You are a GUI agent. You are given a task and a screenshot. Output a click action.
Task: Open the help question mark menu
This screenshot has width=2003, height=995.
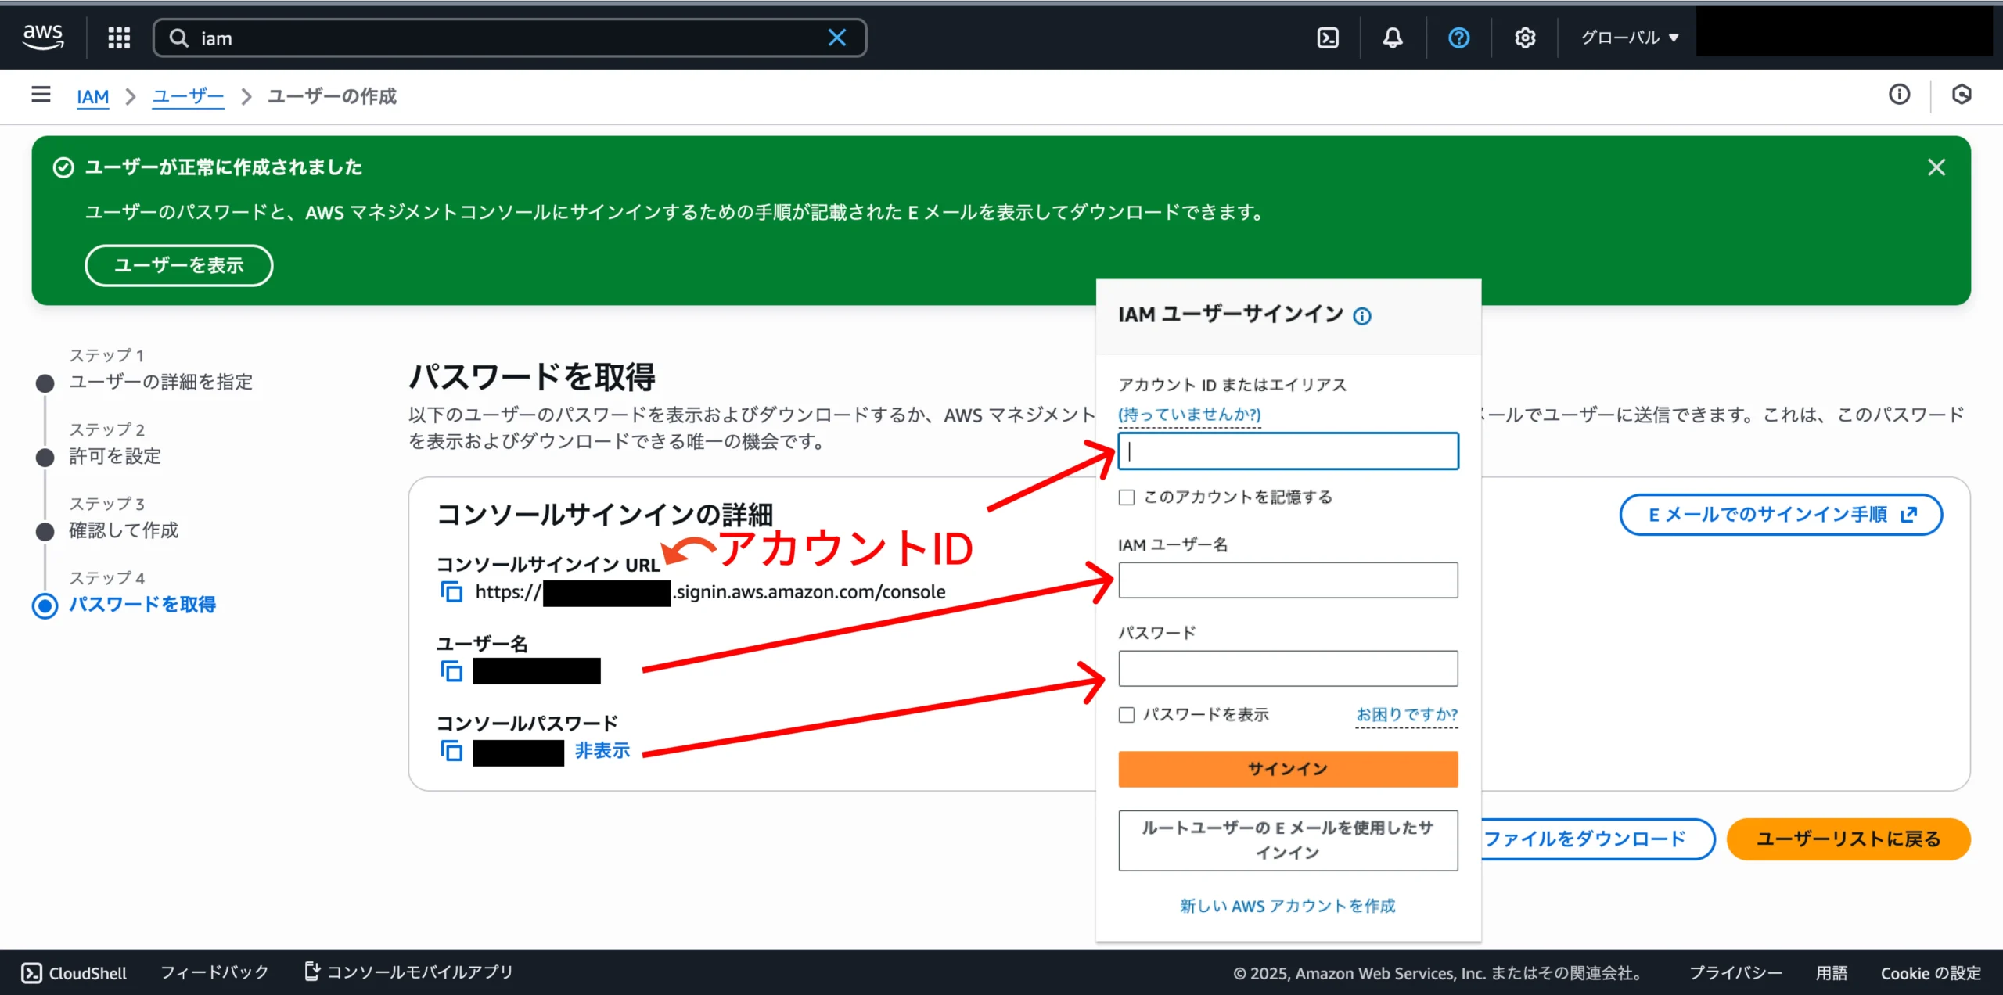pos(1458,38)
